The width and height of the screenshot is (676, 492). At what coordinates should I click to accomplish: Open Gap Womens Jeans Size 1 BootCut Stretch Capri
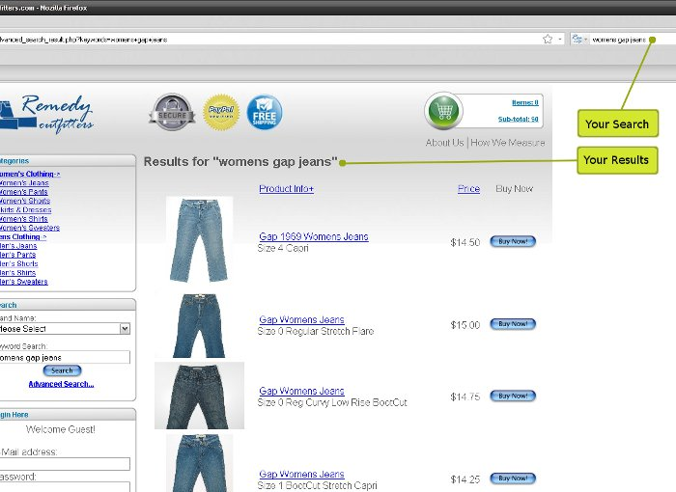[301, 474]
